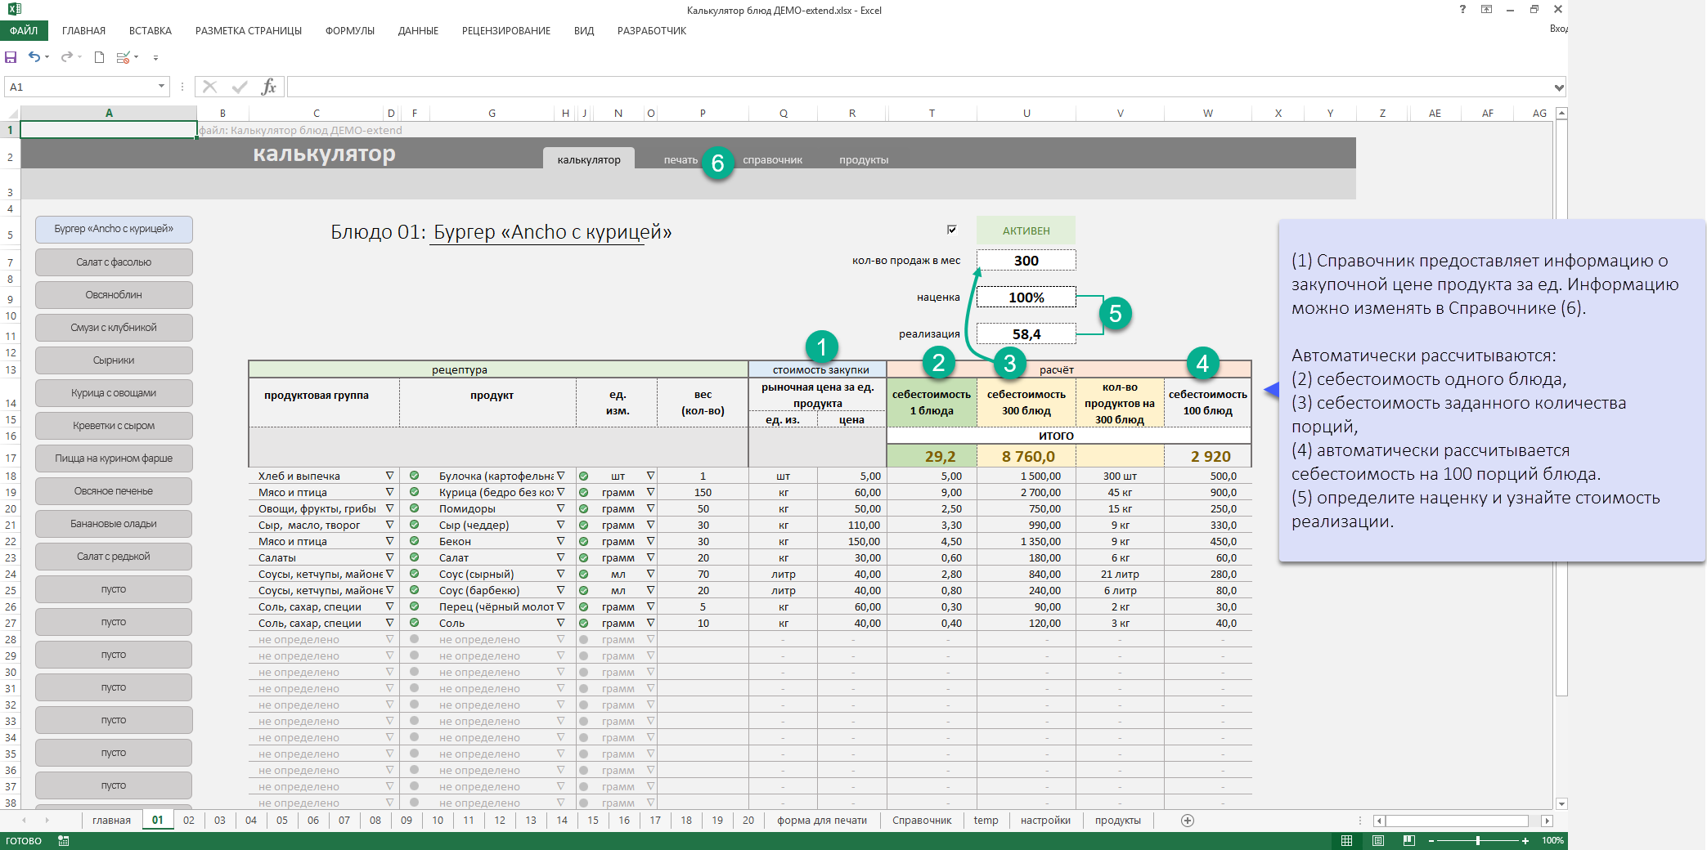1707x850 pixels.
Task: Open product group dropdown for Хлеб и выпечка
Action: click(x=390, y=476)
